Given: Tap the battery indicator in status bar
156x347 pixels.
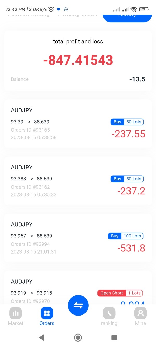Looking at the screenshot, I should coord(144,9).
